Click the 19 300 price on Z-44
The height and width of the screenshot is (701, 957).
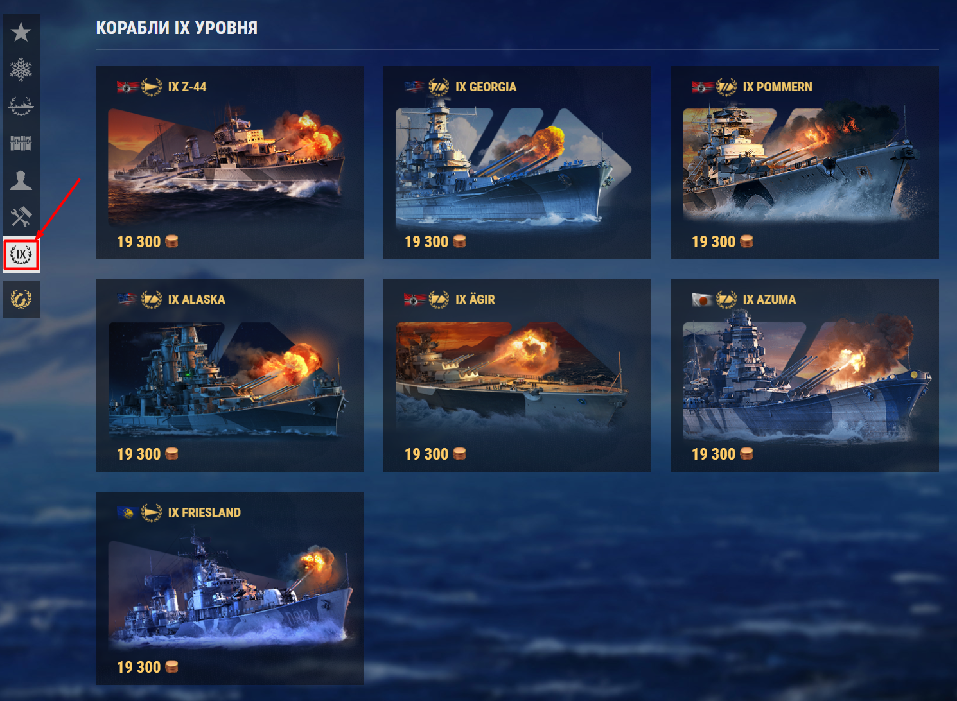(139, 241)
